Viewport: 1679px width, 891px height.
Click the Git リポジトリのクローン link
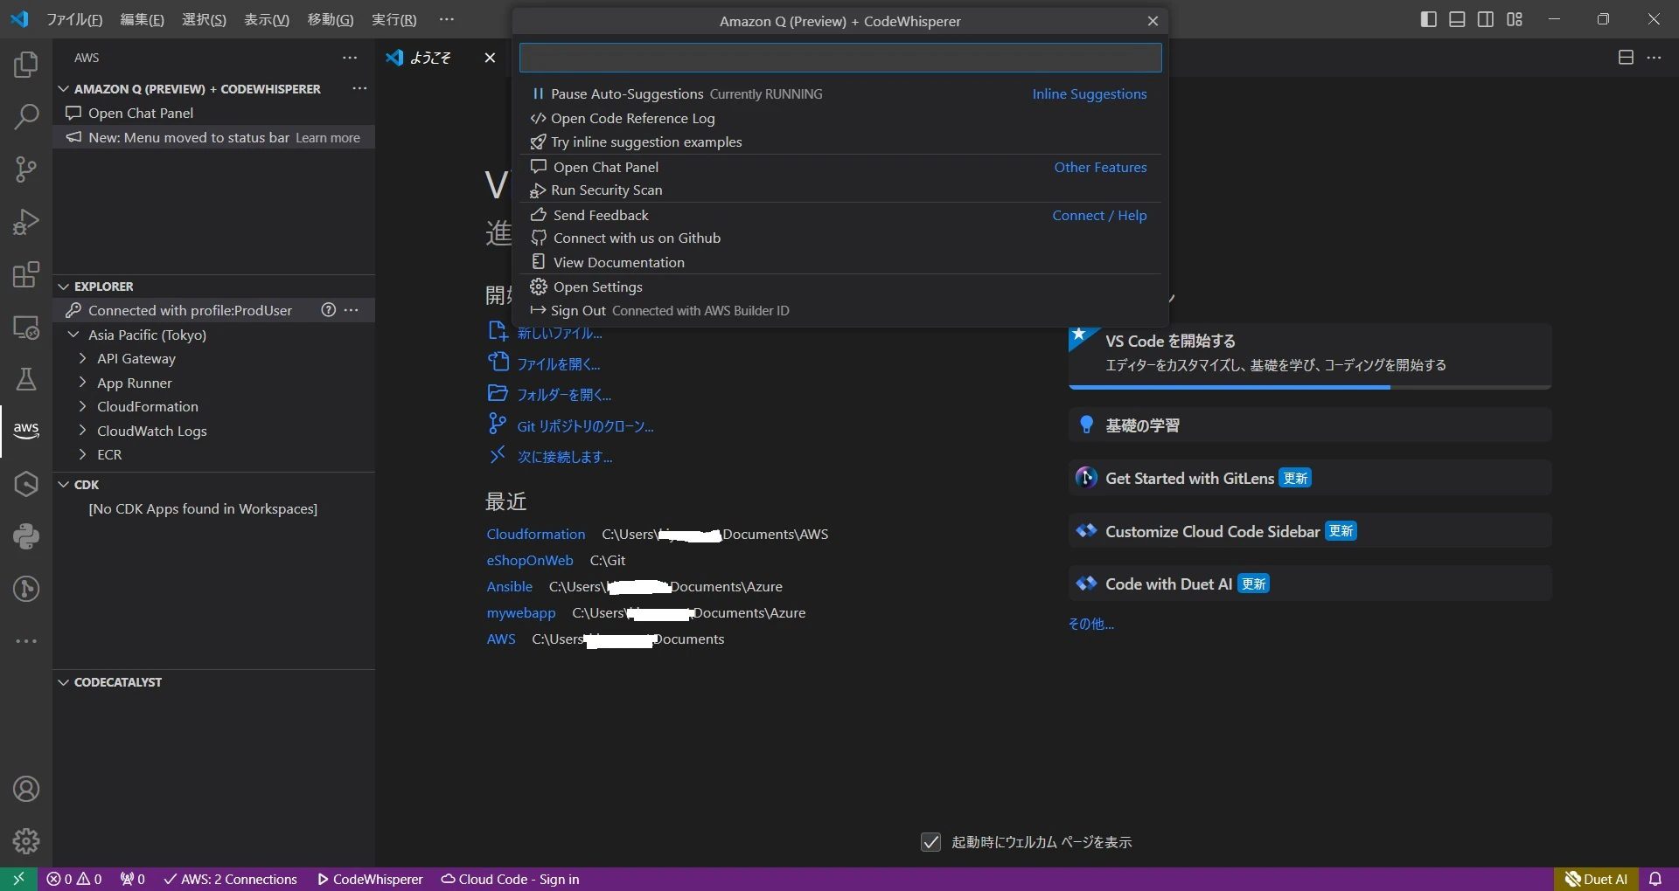pyautogui.click(x=585, y=426)
